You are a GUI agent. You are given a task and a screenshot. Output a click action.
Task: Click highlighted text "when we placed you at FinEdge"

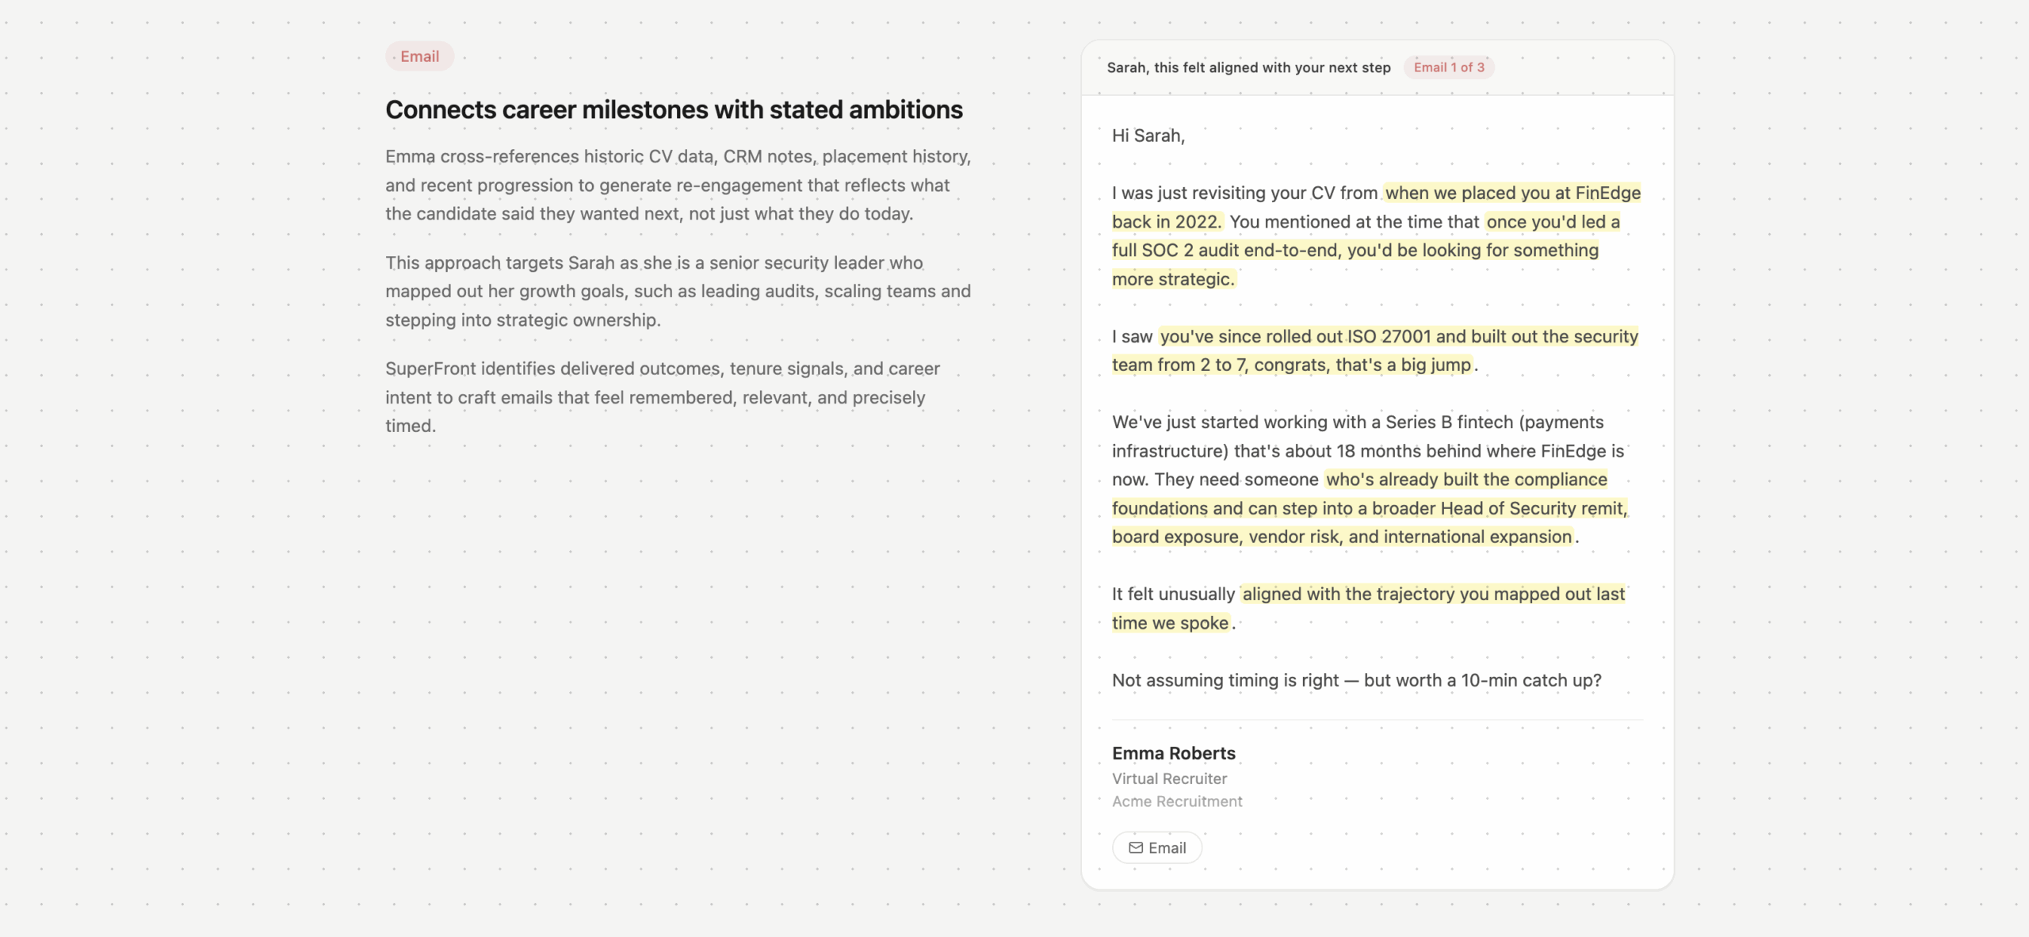tap(1512, 193)
